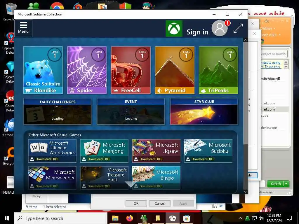Click the profile avatar with alert badge

220,28
